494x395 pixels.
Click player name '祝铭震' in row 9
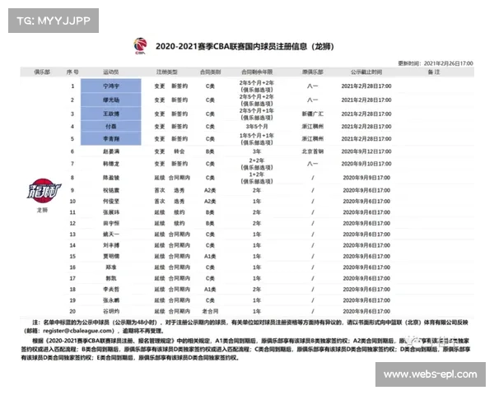[111, 190]
